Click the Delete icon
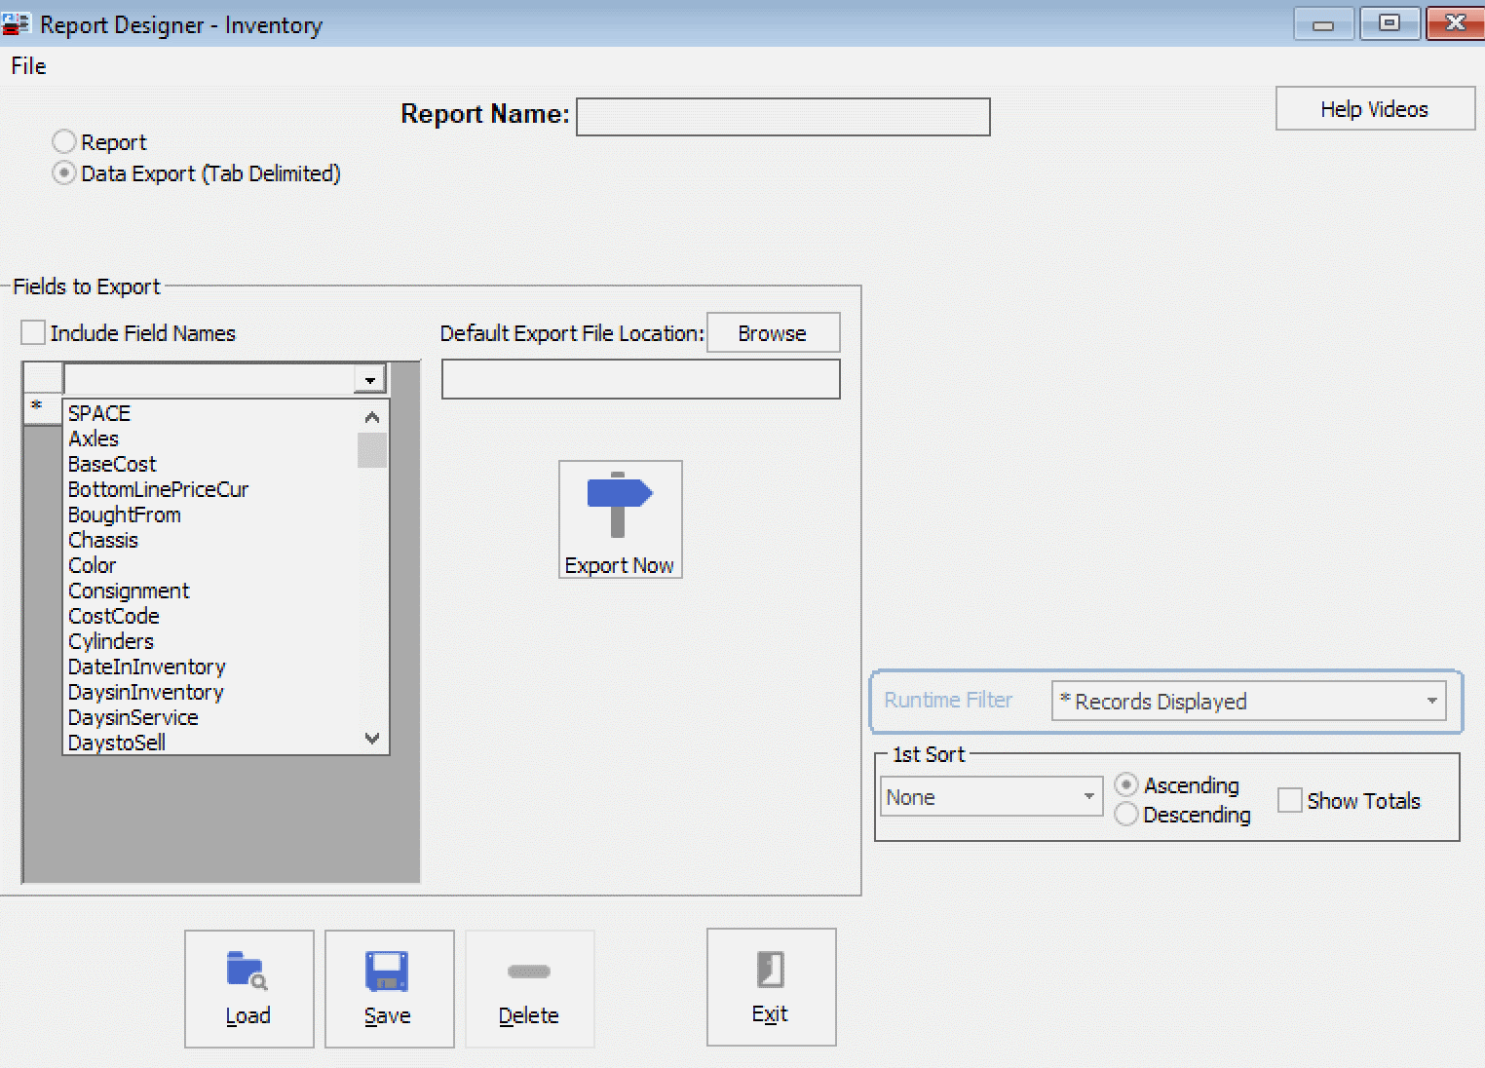The width and height of the screenshot is (1485, 1068). point(529,972)
